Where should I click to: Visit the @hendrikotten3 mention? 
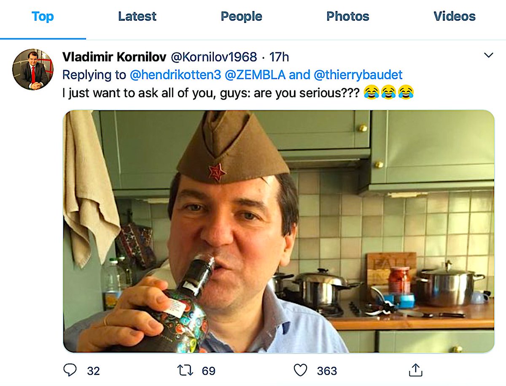(175, 75)
